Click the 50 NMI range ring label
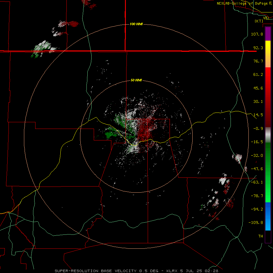 point(136,80)
